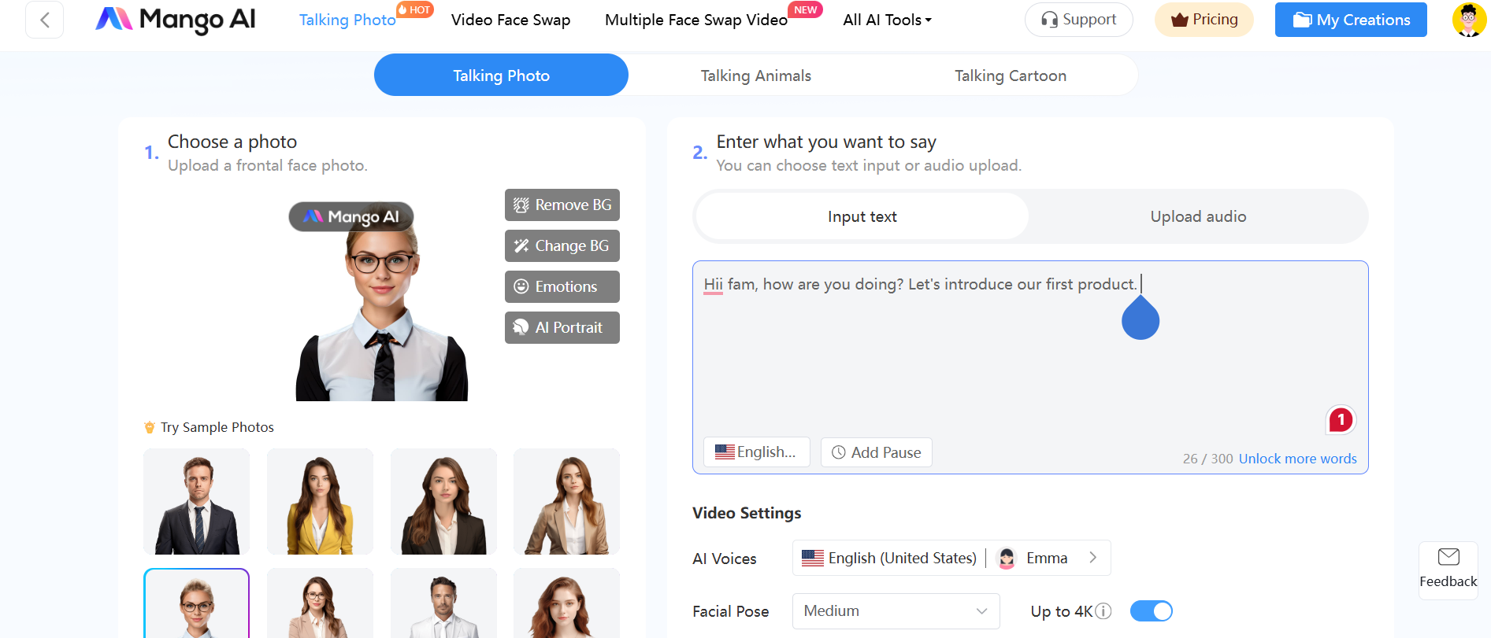Switch to the Talking Cartoon tab
Viewport: 1491px width, 638px height.
1011,76
